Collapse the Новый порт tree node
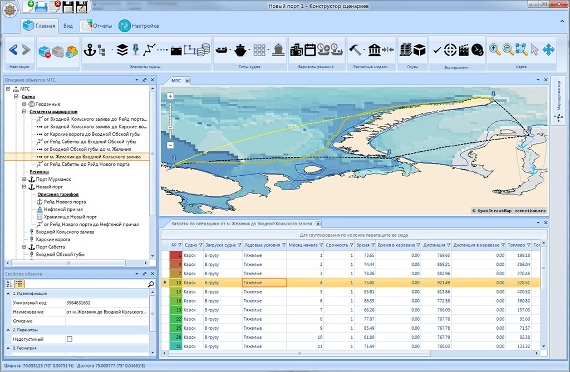This screenshot has width=570, height=372. tap(24, 187)
